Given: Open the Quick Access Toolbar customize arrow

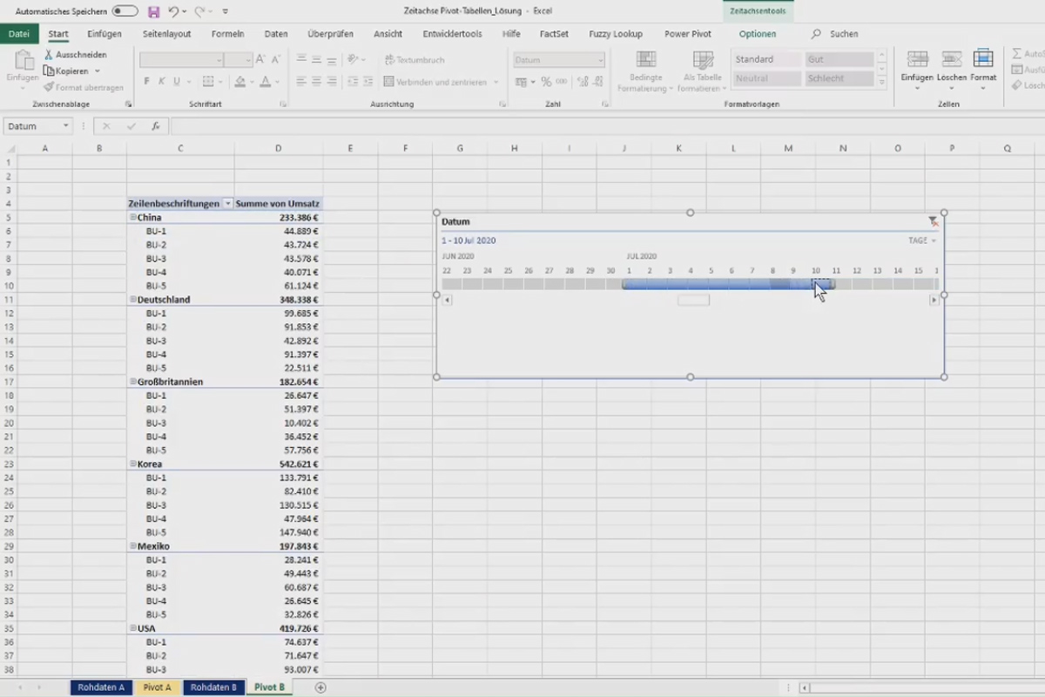Looking at the screenshot, I should point(226,12).
